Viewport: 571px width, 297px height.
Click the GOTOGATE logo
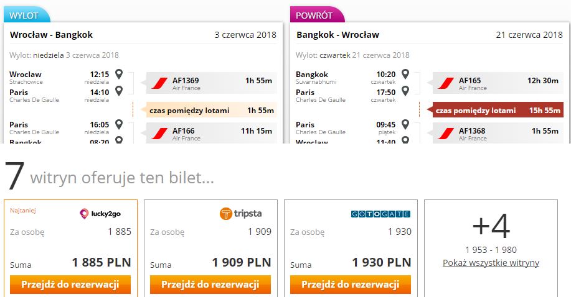tap(380, 214)
